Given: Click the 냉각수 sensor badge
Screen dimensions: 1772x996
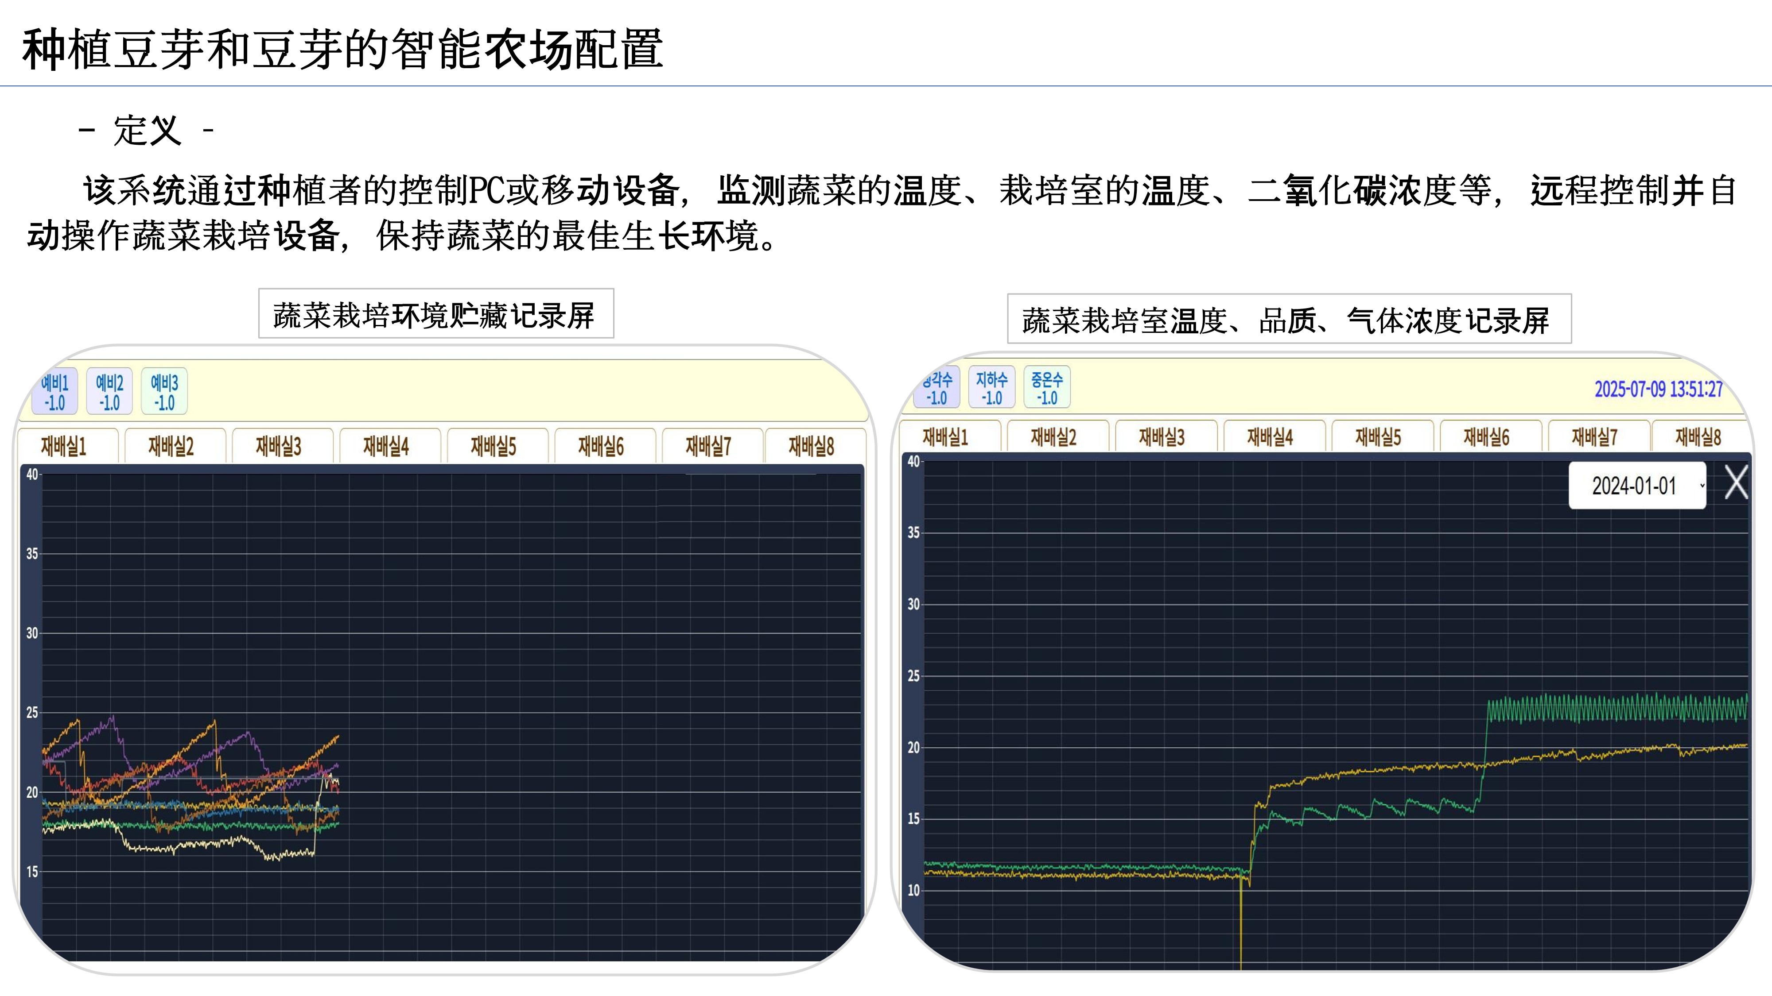Looking at the screenshot, I should pyautogui.click(x=937, y=388).
